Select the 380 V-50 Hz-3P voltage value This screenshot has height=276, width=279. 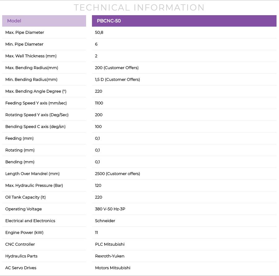pyautogui.click(x=110, y=209)
